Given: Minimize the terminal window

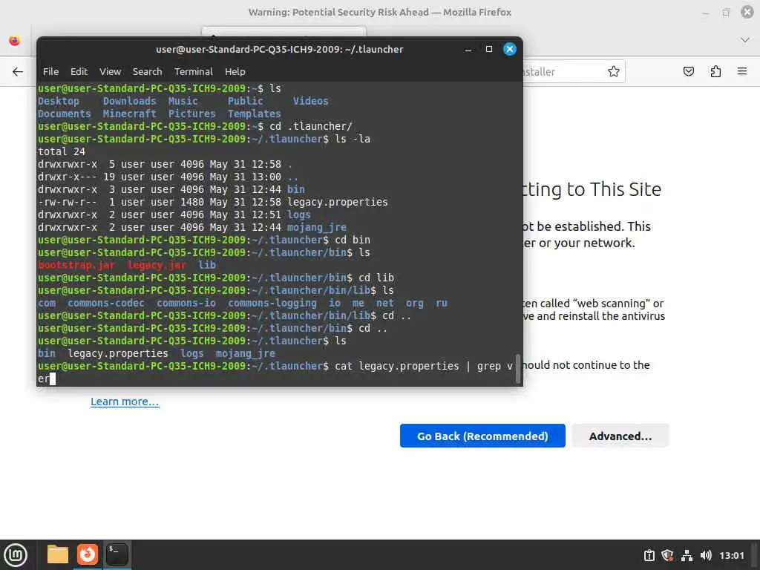Looking at the screenshot, I should point(468,50).
